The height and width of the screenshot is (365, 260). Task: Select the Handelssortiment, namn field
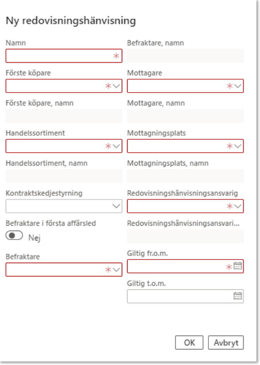tap(64, 176)
